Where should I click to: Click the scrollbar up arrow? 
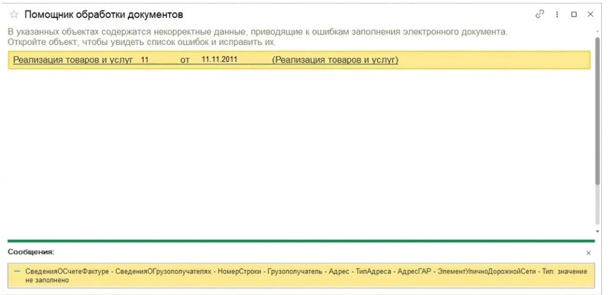598,31
